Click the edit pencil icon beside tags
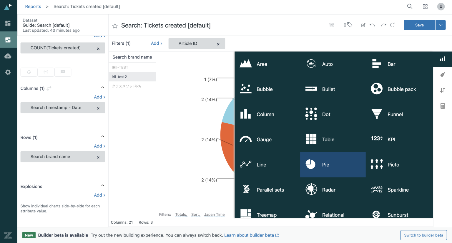 363,25
